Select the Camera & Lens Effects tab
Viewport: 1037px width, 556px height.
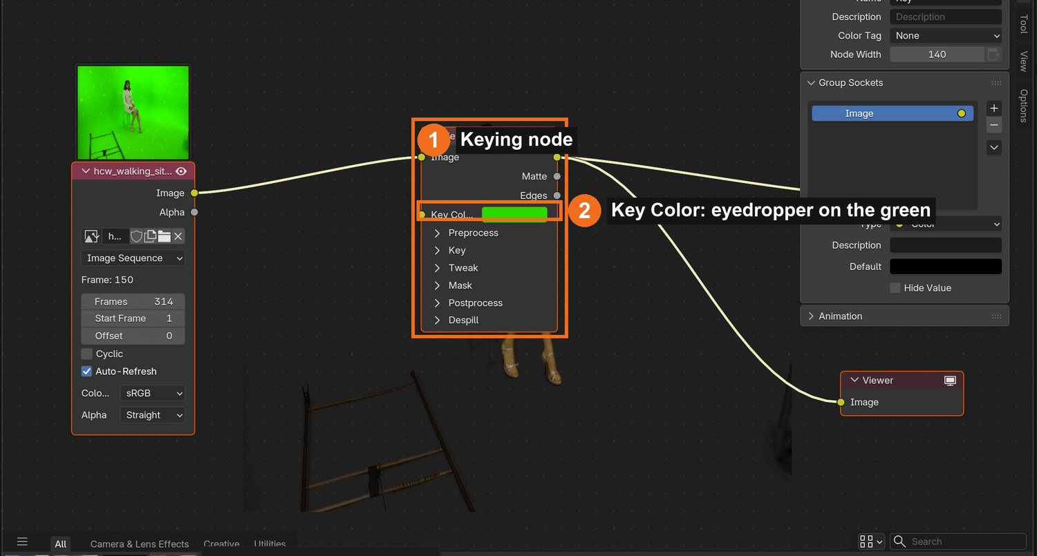[140, 544]
